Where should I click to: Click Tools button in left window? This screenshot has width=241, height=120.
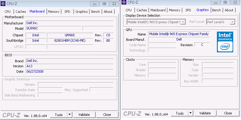59,115
